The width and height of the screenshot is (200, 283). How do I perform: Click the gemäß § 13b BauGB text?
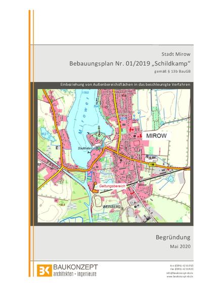click(x=172, y=71)
